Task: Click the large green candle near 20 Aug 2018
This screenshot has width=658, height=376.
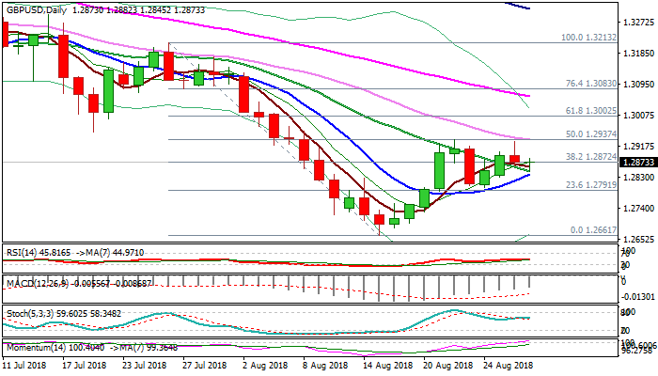Action: point(439,170)
